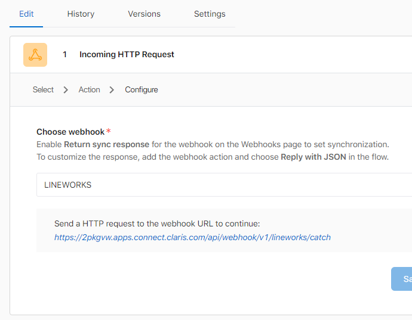Open the Settings tab

coord(210,14)
